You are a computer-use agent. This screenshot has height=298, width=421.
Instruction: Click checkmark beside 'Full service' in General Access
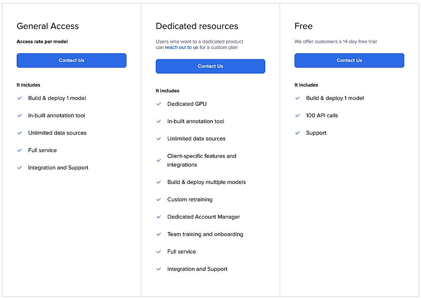point(20,150)
